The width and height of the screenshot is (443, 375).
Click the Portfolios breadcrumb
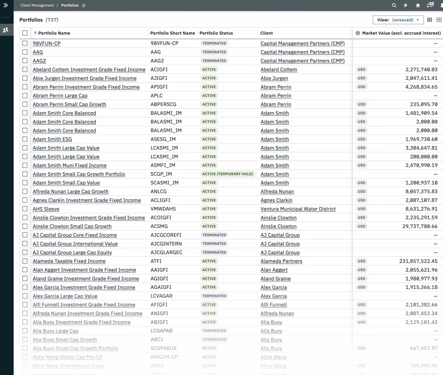[70, 5]
